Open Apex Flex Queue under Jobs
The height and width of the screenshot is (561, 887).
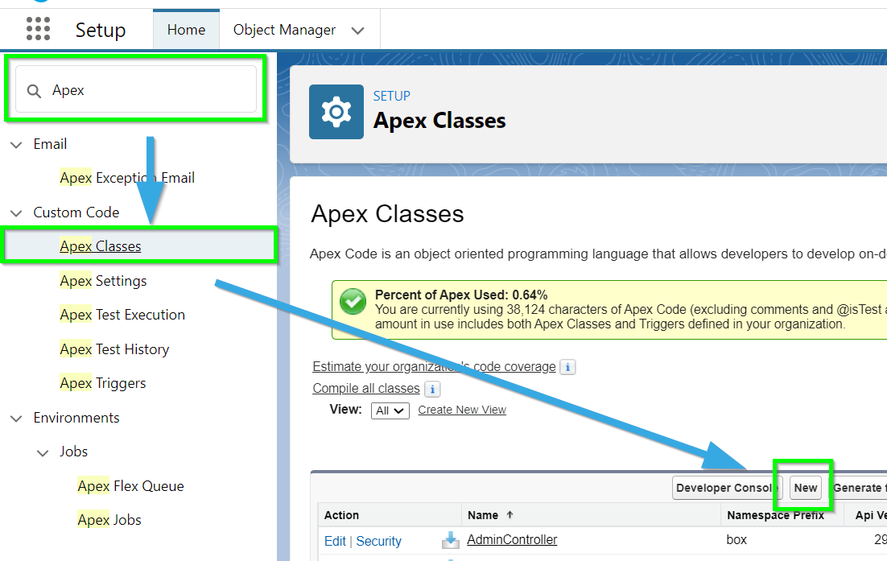coord(130,486)
